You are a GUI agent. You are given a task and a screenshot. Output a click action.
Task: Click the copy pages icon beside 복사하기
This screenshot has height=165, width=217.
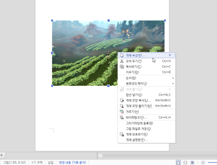point(122,67)
